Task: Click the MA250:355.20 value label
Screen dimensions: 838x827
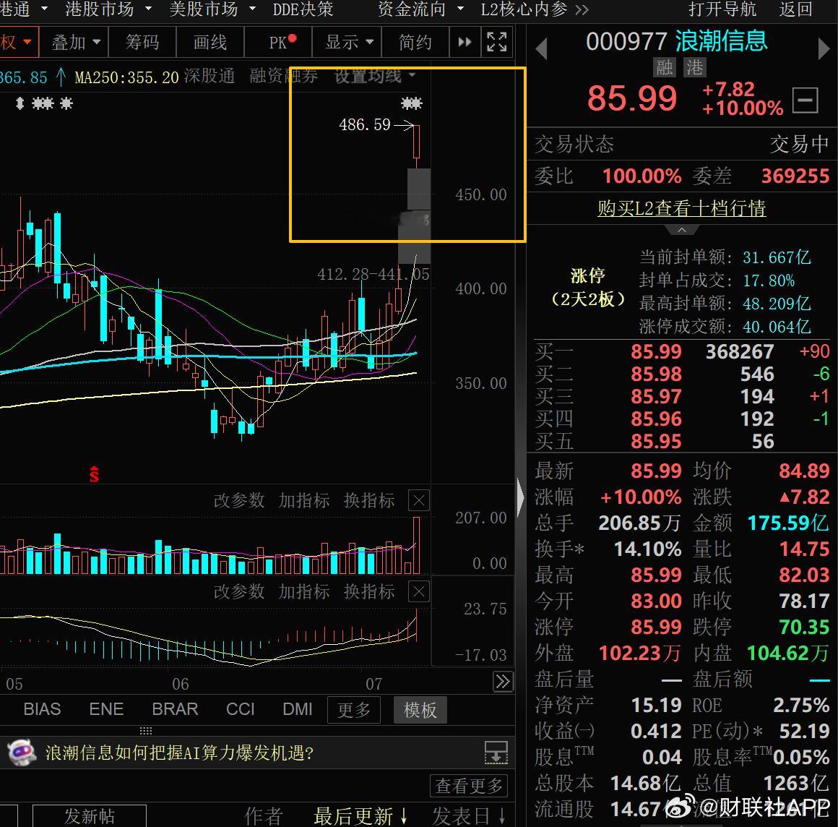Action: tap(126, 77)
